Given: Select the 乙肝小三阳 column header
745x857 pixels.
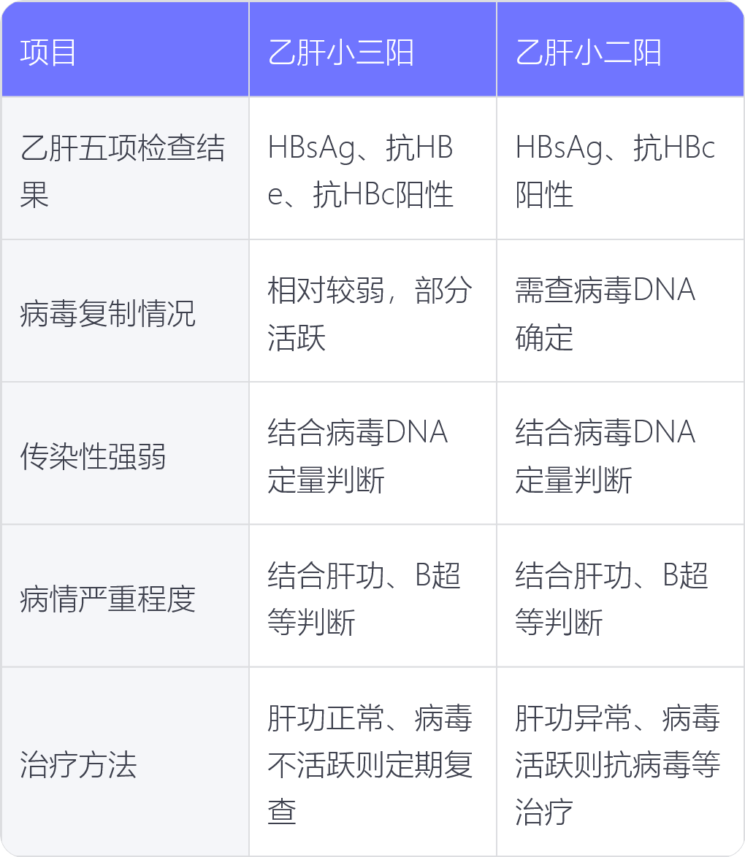Looking at the screenshot, I should [372, 49].
